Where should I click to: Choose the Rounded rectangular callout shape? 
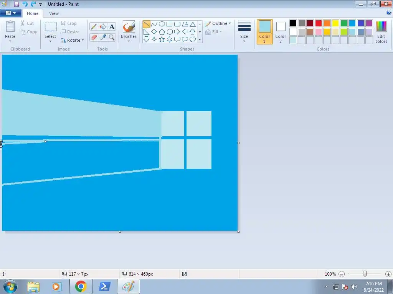(177, 39)
